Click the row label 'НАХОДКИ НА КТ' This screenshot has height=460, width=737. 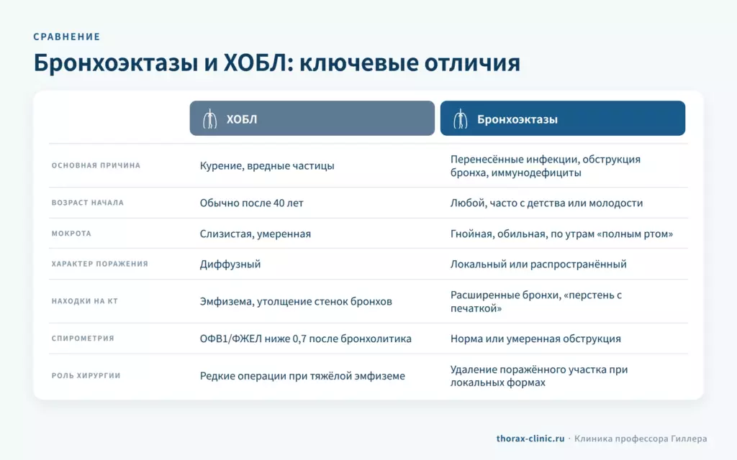pos(85,301)
